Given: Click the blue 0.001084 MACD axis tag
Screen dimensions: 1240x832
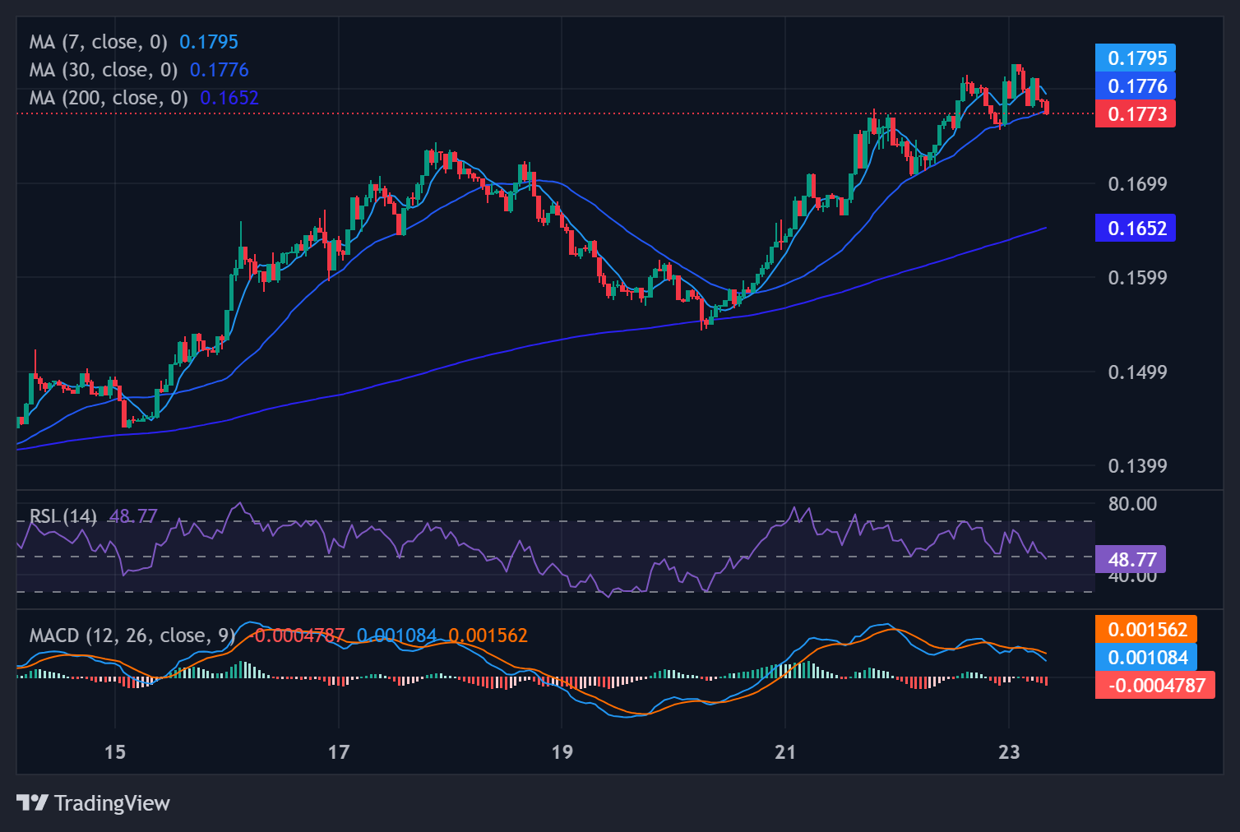Looking at the screenshot, I should (x=1146, y=658).
